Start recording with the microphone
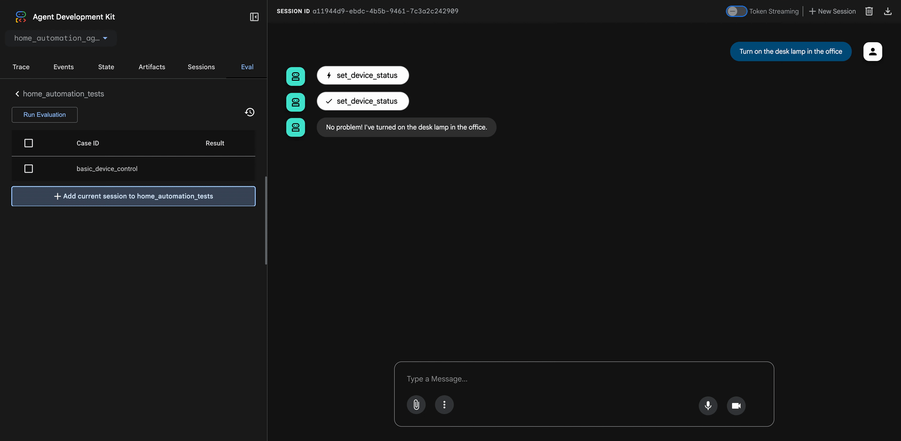This screenshot has width=901, height=441. pyautogui.click(x=708, y=406)
